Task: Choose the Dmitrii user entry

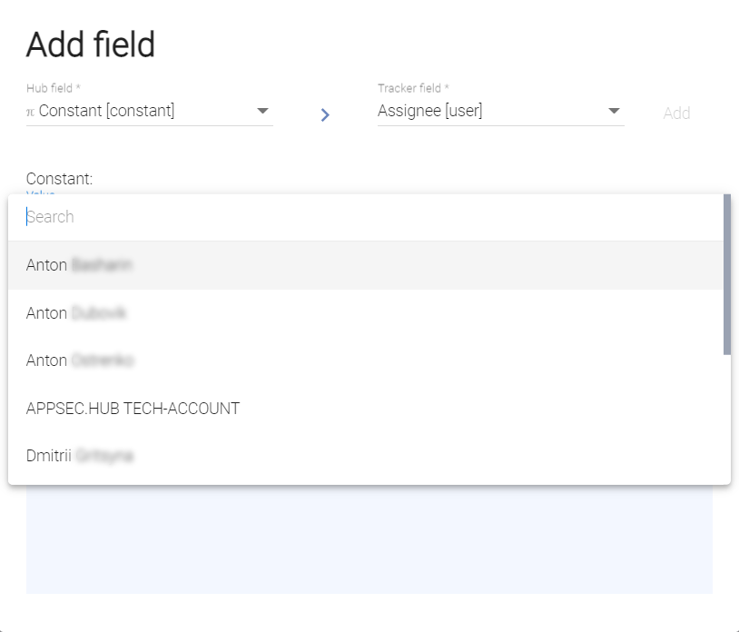Action: 80,456
